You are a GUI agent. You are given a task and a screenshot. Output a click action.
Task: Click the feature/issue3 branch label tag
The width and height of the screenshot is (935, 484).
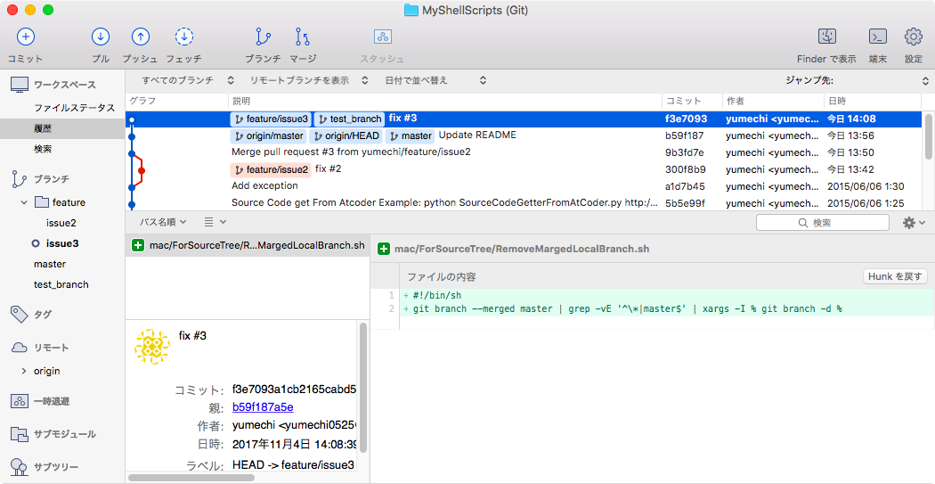click(x=271, y=119)
